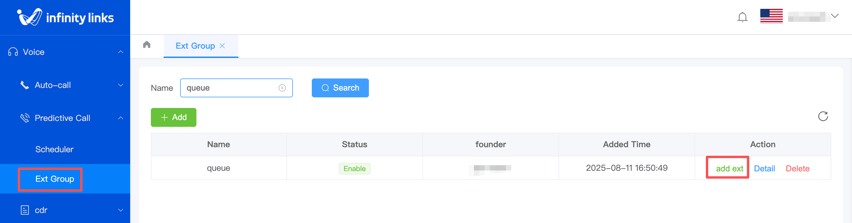Go to the home tab icon
This screenshot has height=223, width=852.
147,45
